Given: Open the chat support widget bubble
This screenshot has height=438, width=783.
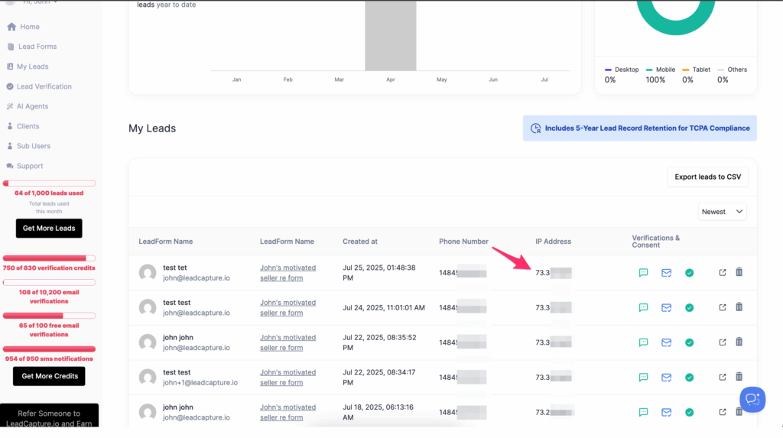Looking at the screenshot, I should [x=752, y=399].
